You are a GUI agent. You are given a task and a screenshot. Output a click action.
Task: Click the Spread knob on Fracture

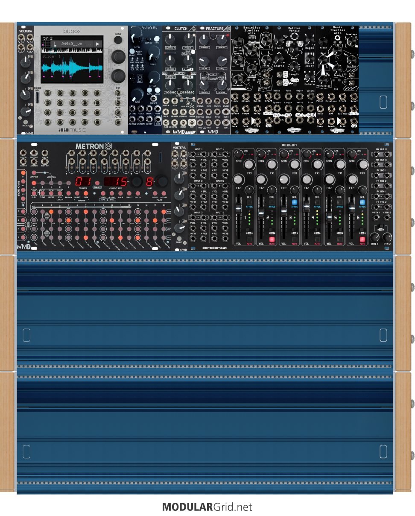[222, 40]
